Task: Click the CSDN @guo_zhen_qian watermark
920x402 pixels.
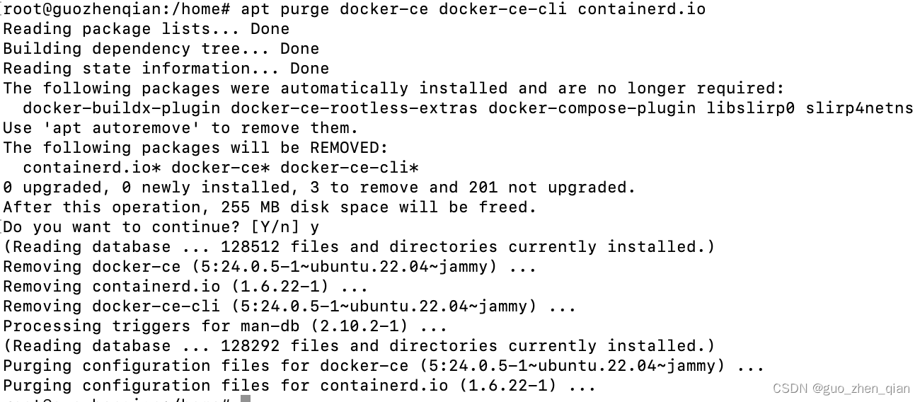Action: point(841,388)
